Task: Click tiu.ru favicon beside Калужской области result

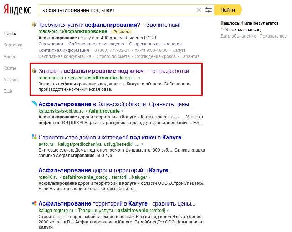Action: (x=34, y=104)
